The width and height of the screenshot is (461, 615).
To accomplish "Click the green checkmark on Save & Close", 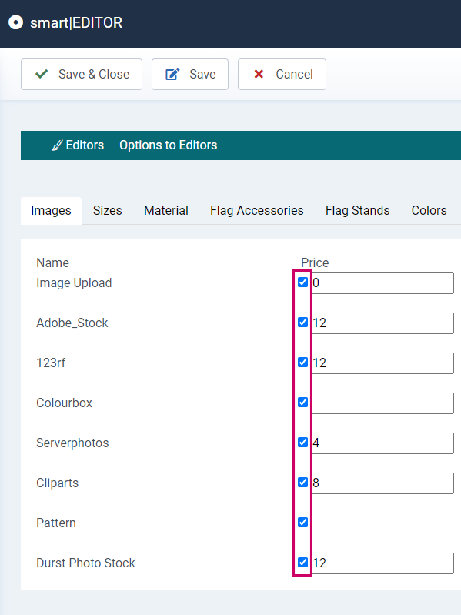I will click(x=42, y=74).
